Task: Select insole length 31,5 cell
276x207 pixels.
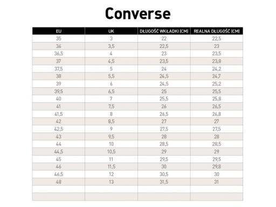Action: click(164, 182)
